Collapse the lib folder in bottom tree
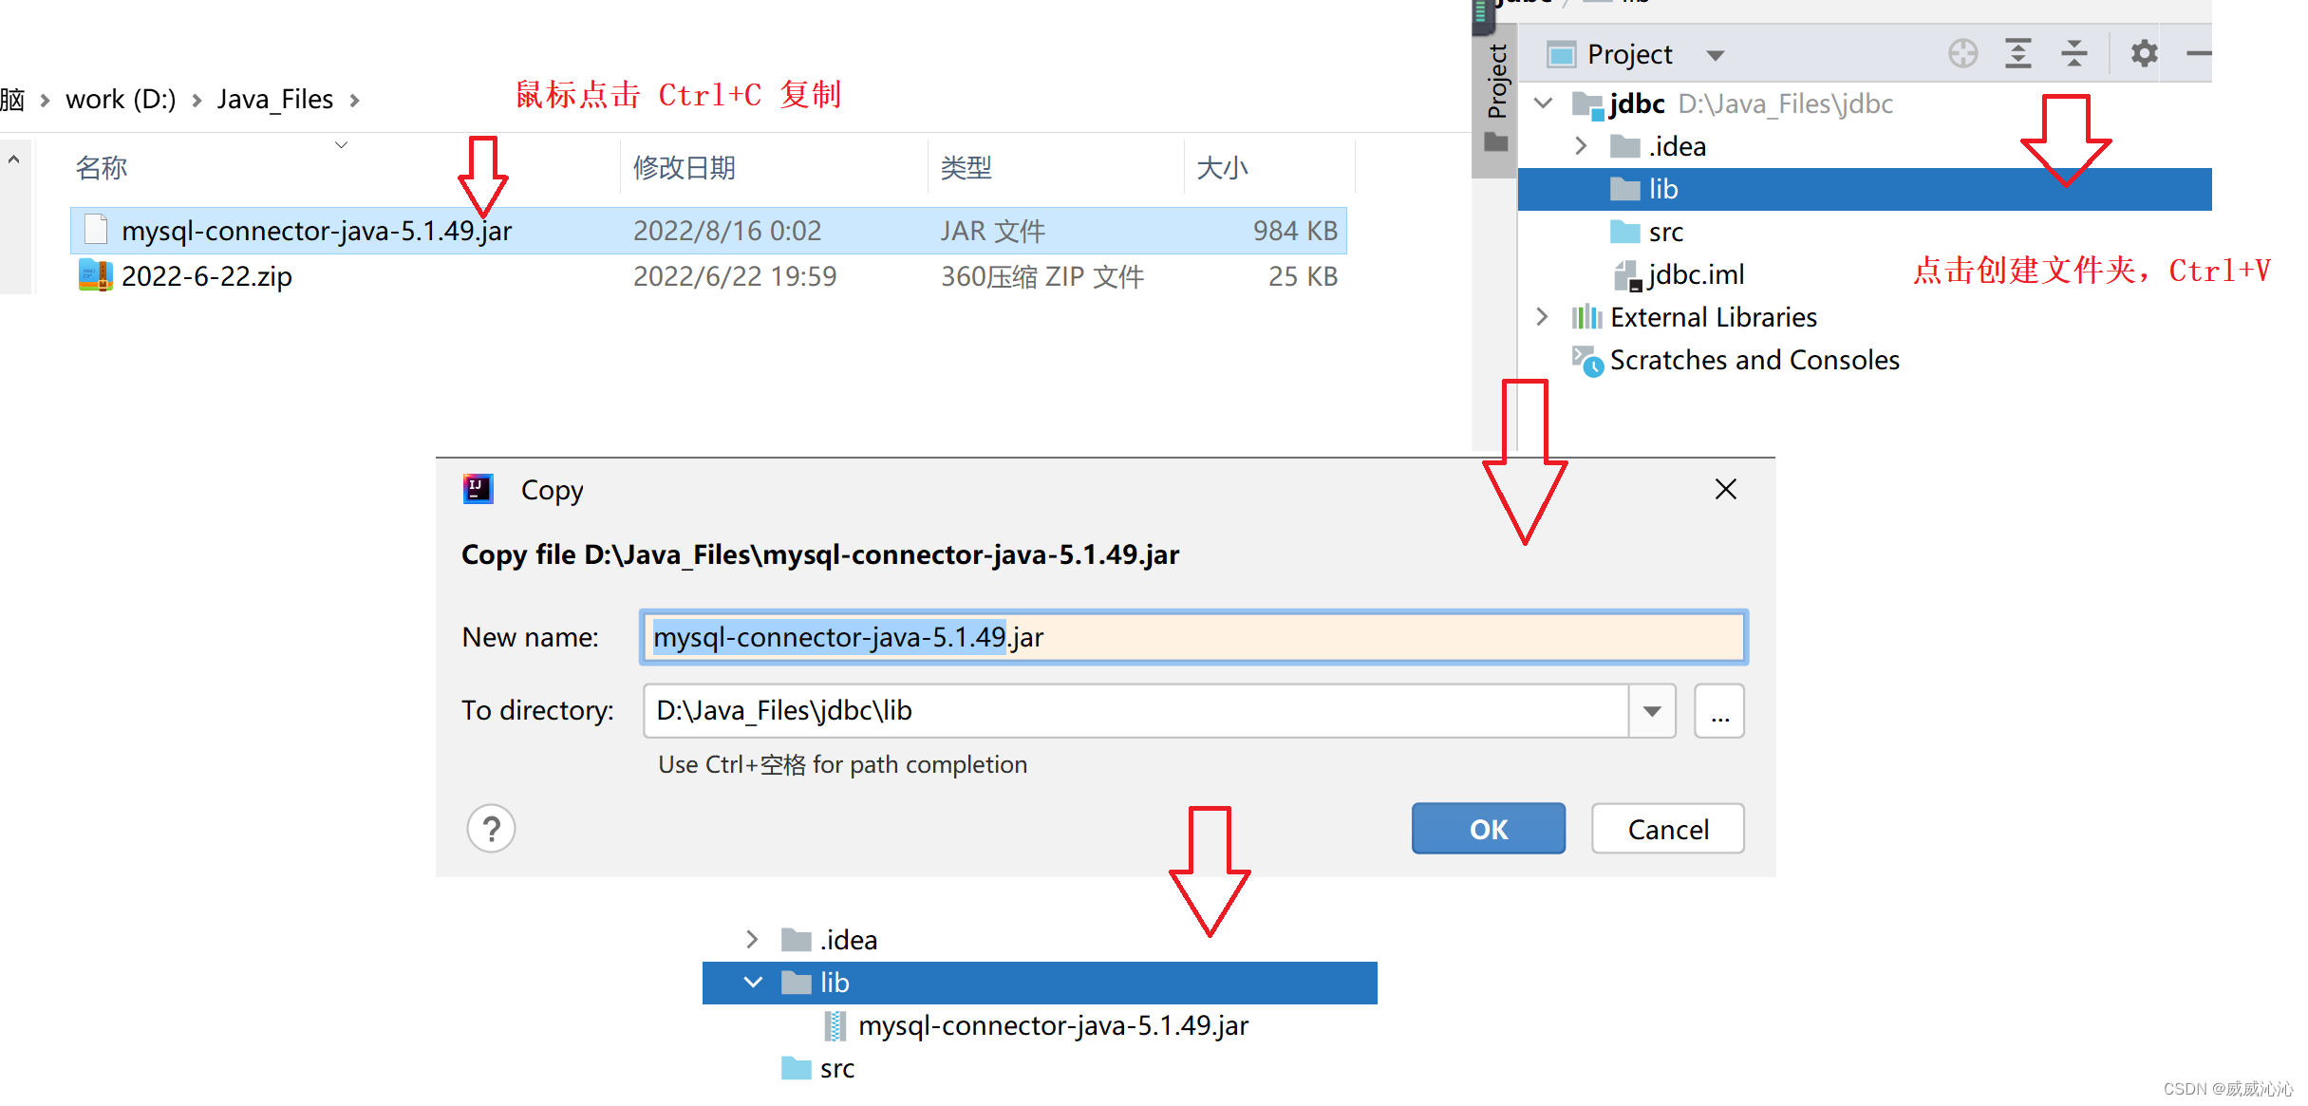This screenshot has width=2308, height=1106. pyautogui.click(x=753, y=983)
